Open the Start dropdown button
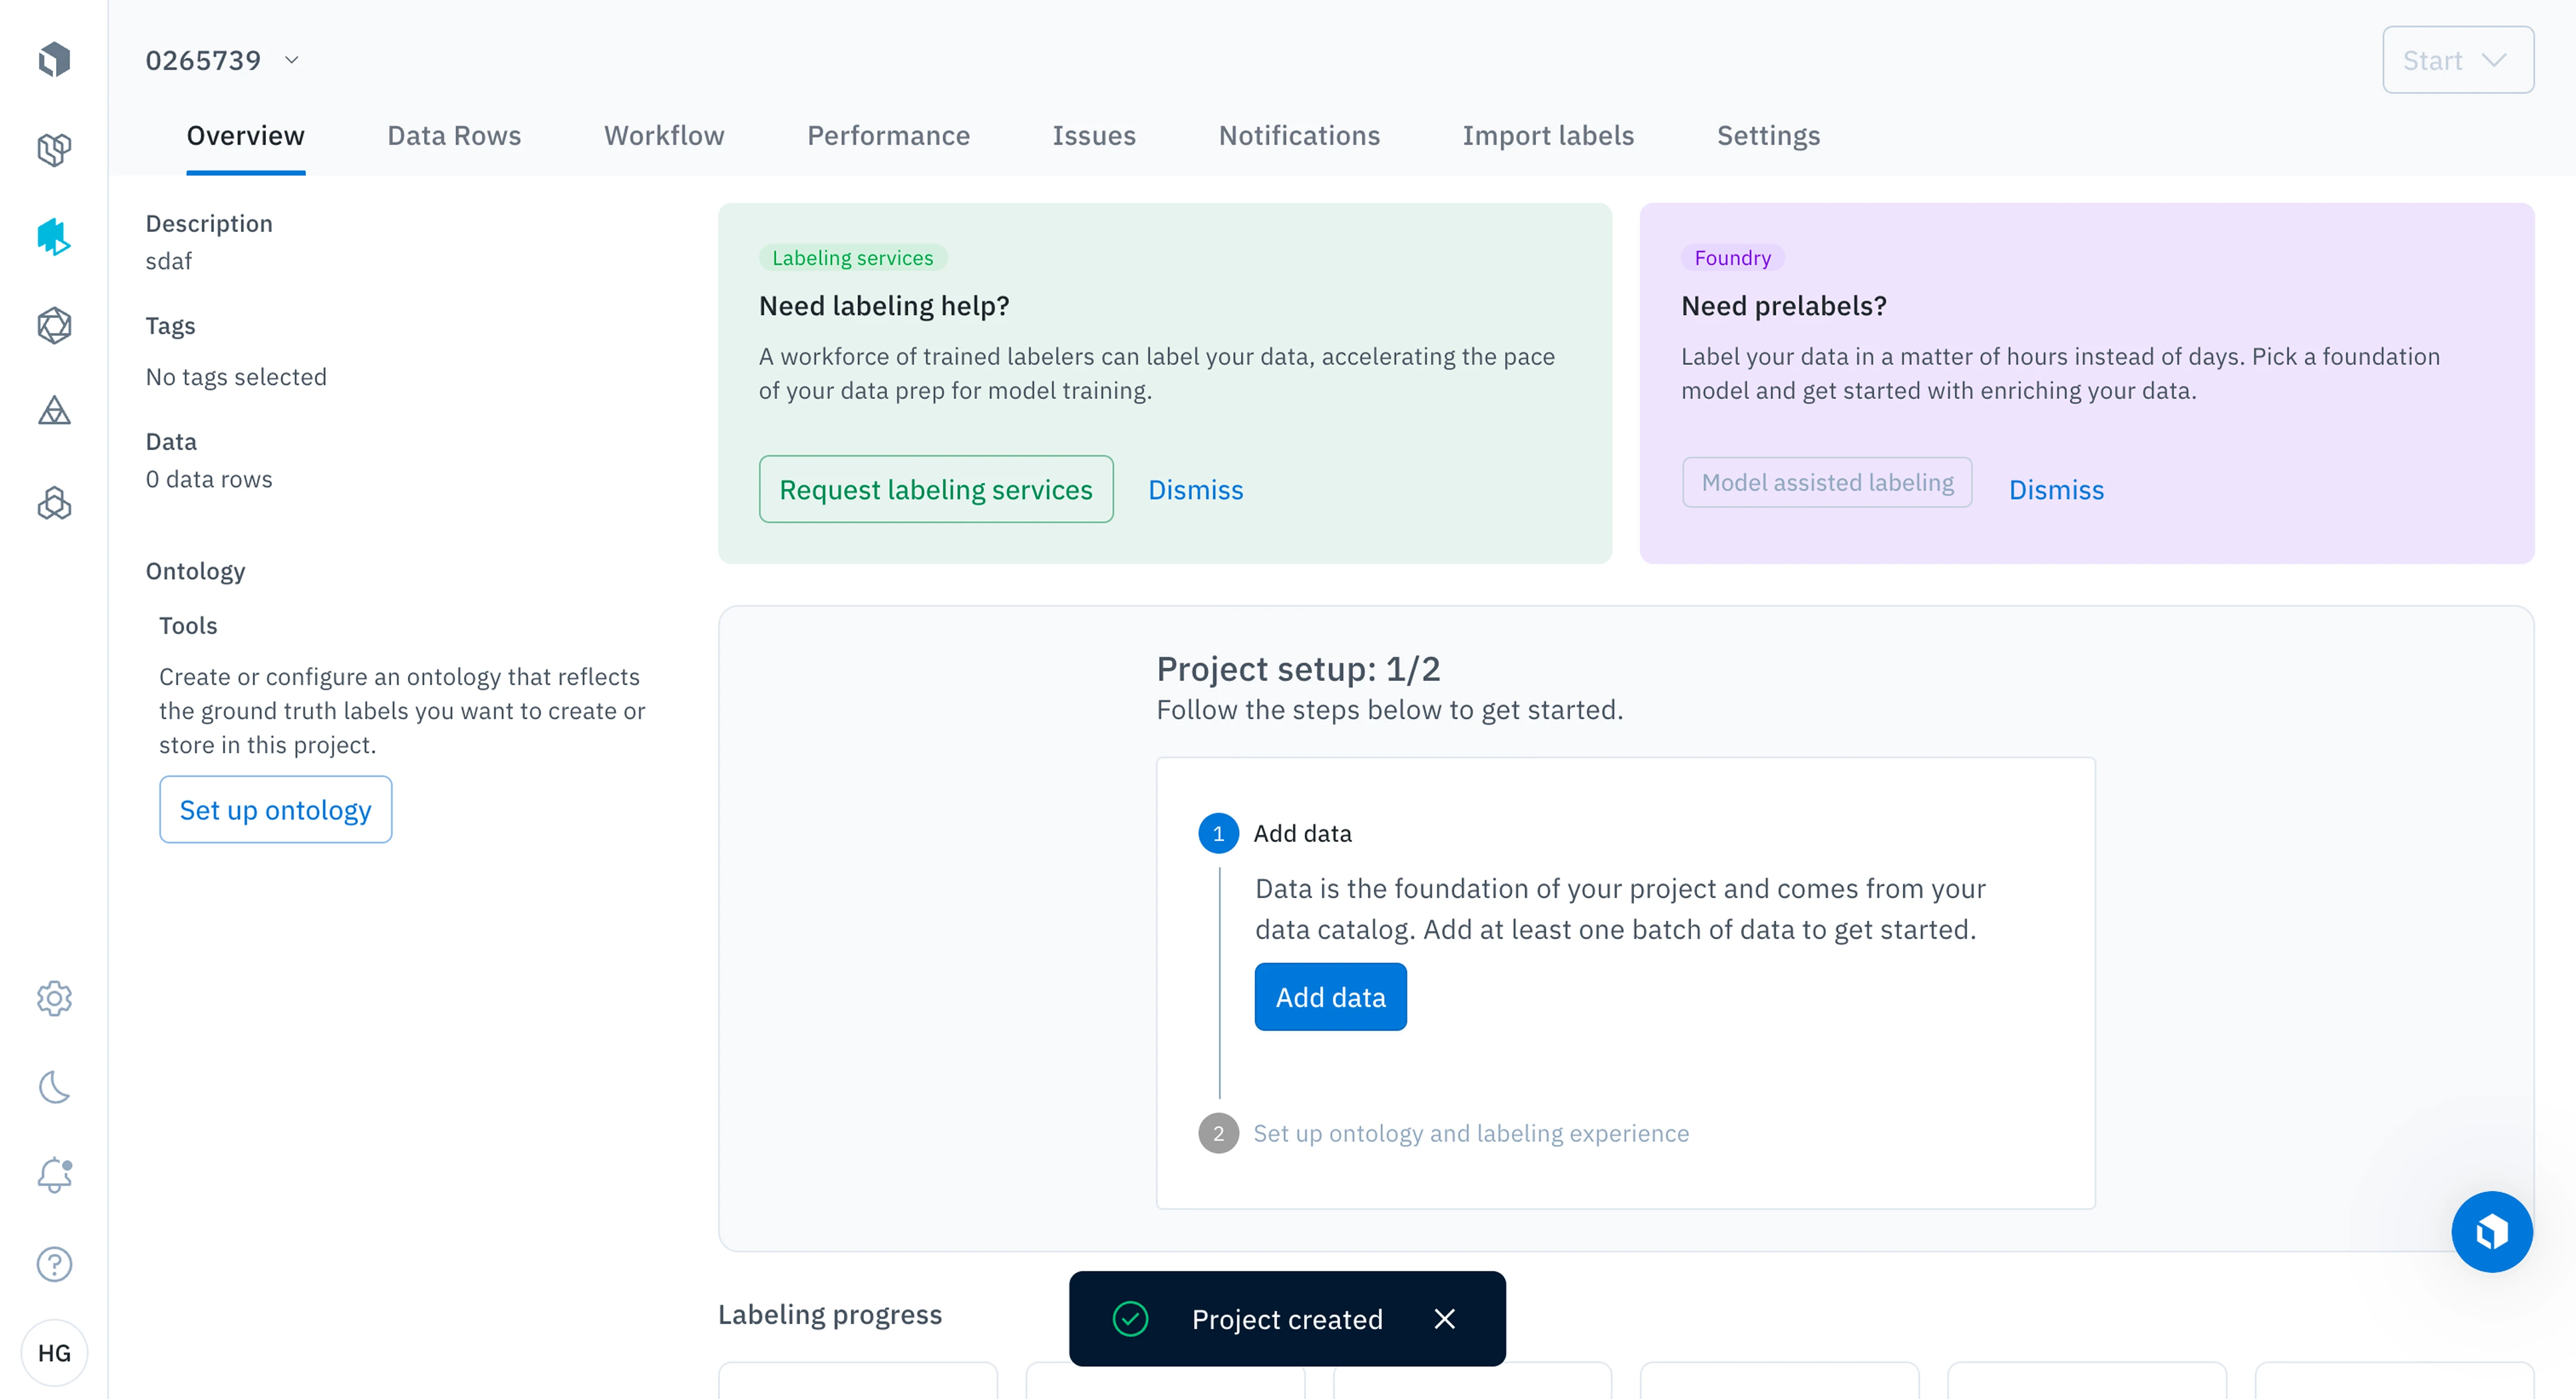The width and height of the screenshot is (2576, 1399). [2457, 60]
